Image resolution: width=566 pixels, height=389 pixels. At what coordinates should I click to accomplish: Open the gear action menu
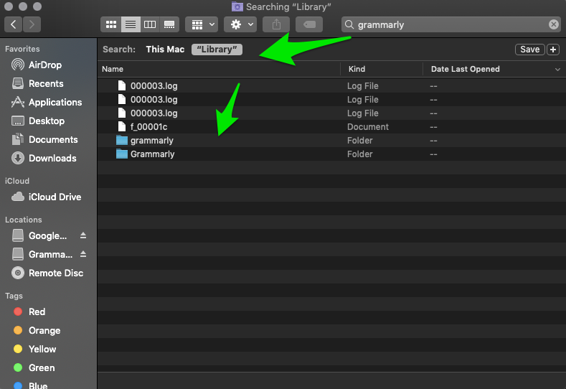pos(240,24)
